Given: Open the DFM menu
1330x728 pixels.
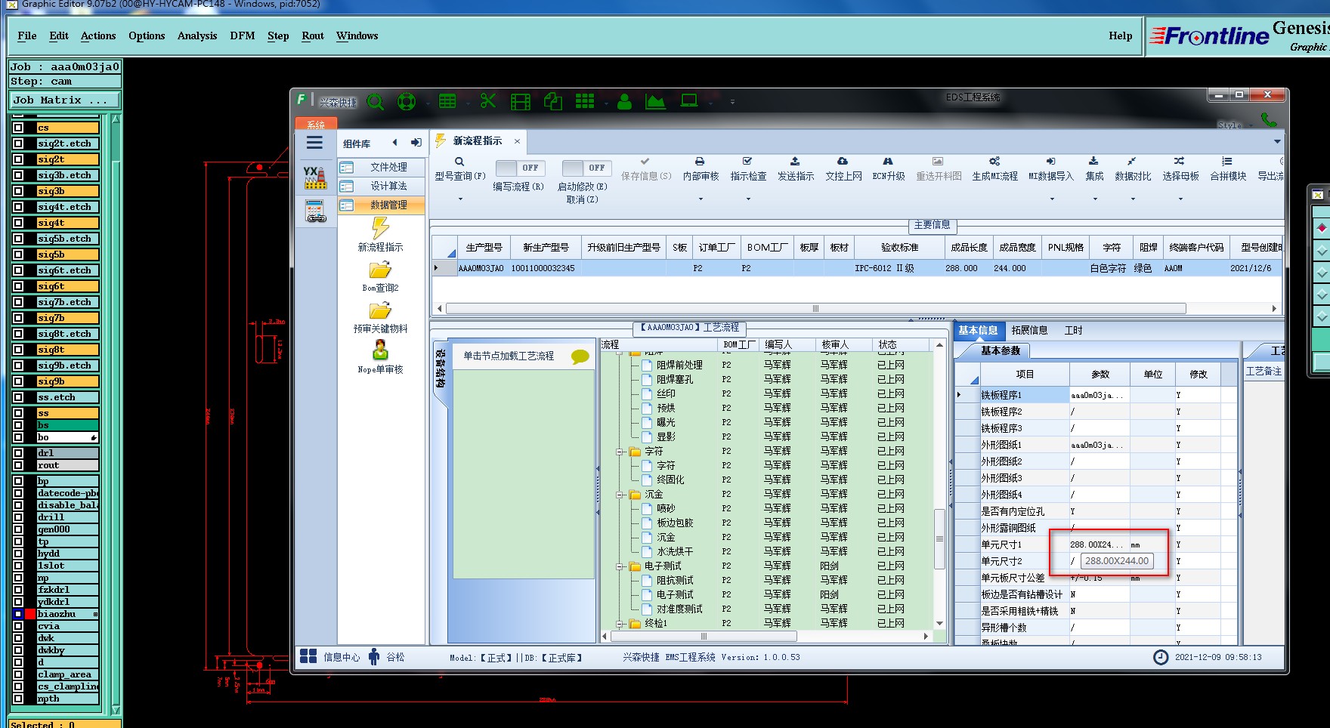Looking at the screenshot, I should point(243,35).
